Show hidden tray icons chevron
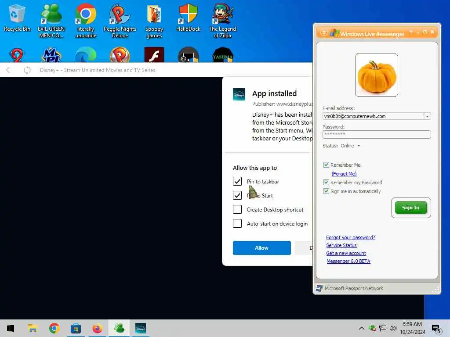The width and height of the screenshot is (450, 337). click(x=362, y=328)
